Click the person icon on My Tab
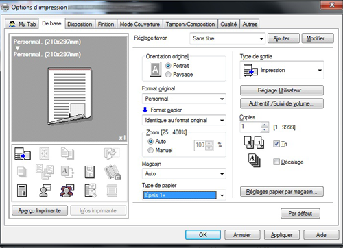 point(12,24)
